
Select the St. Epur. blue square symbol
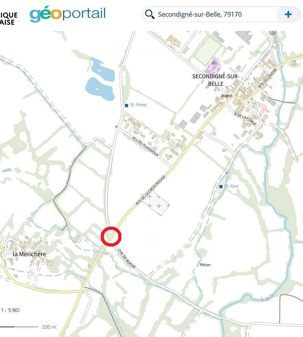pos(221,186)
